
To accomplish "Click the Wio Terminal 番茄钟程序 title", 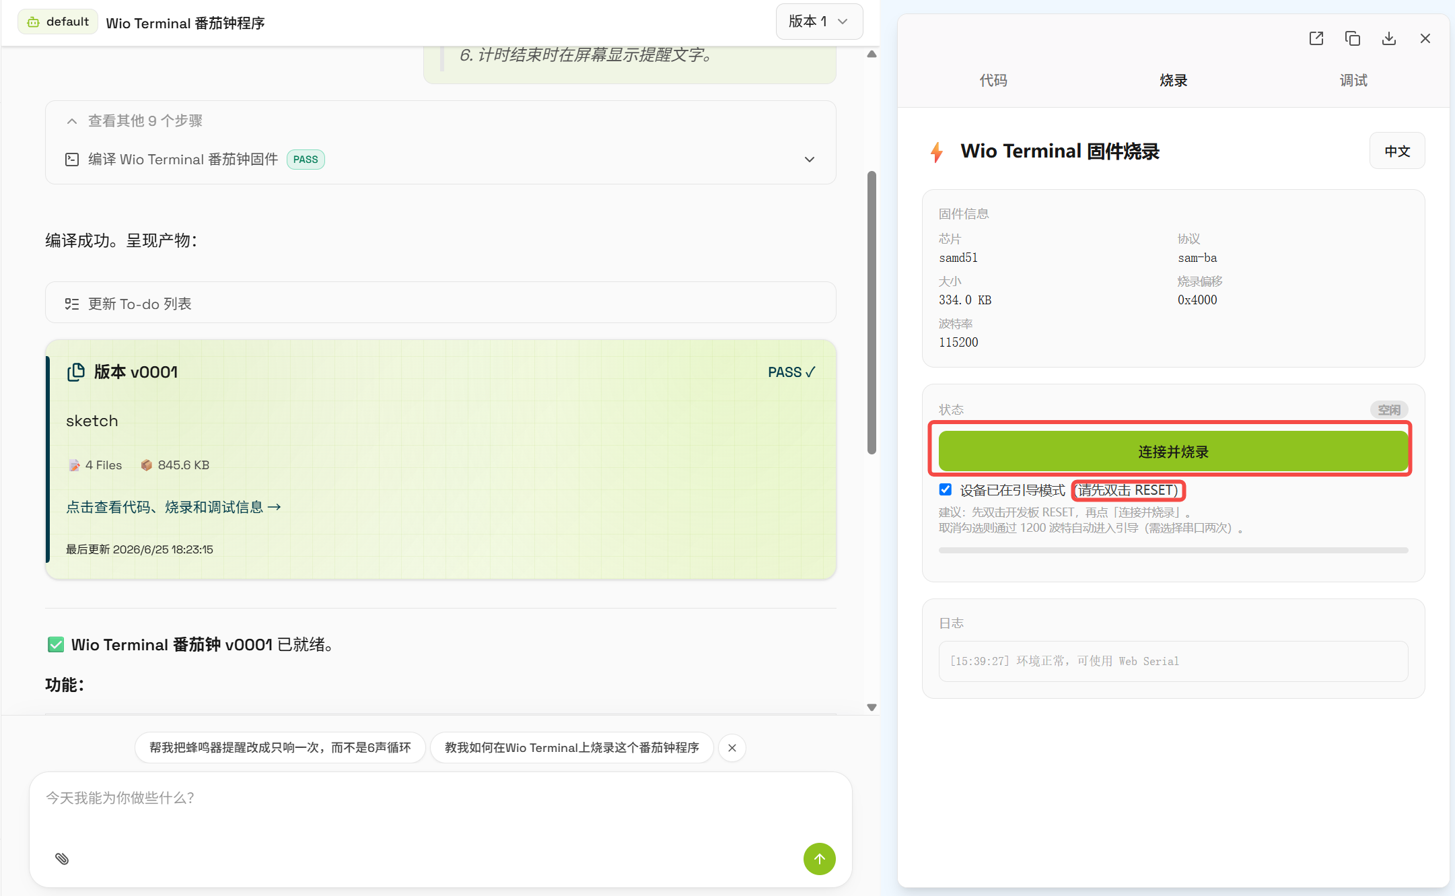I will tap(185, 23).
